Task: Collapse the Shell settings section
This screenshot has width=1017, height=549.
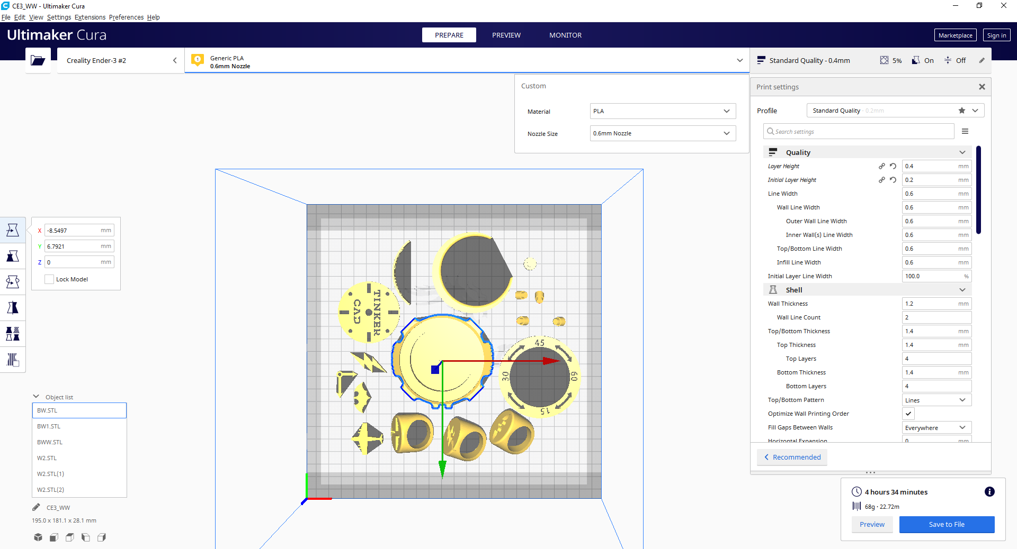Action: (867, 290)
